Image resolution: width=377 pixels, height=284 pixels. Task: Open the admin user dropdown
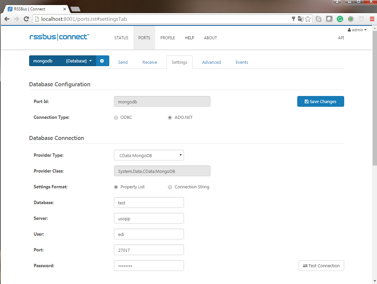coord(357,30)
